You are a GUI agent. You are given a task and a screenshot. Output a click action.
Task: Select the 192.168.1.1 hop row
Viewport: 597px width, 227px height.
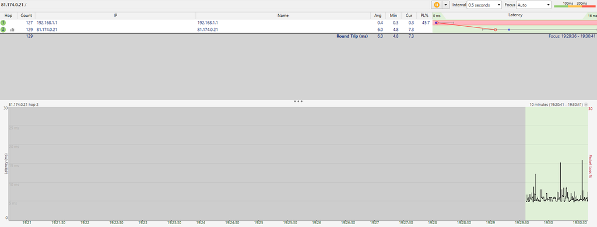pyautogui.click(x=216, y=23)
